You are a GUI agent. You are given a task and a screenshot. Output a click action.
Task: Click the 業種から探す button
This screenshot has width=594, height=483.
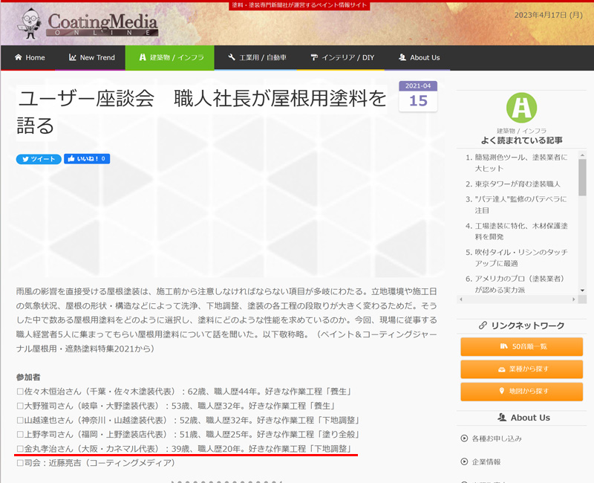tap(521, 369)
